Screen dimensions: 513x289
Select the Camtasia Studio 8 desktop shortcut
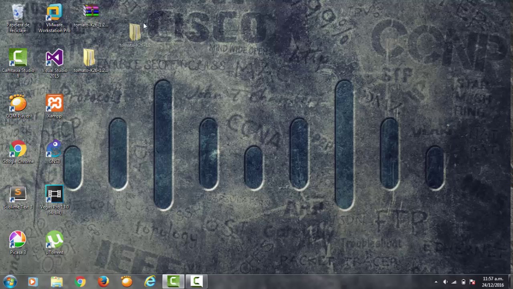(18, 63)
